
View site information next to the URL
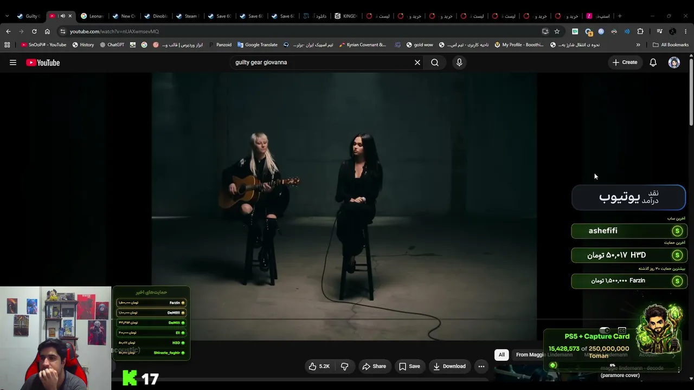pos(63,31)
